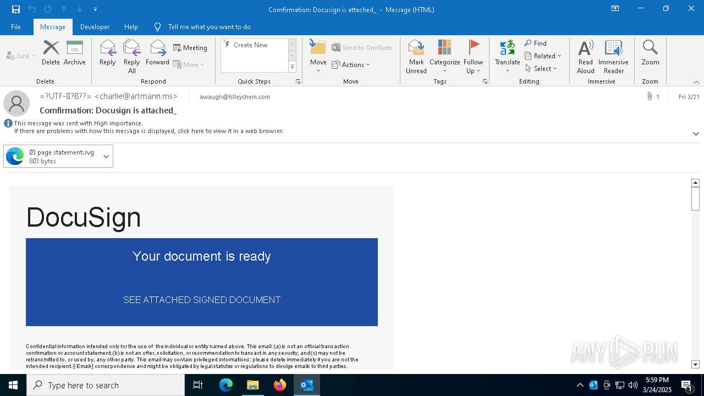
Task: Open Ribbon Display Options in the title bar
Action: pyautogui.click(x=615, y=9)
